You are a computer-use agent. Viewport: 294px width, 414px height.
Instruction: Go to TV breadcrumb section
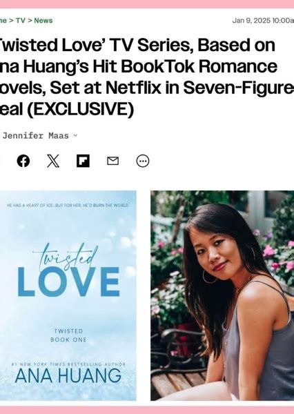tap(20, 20)
